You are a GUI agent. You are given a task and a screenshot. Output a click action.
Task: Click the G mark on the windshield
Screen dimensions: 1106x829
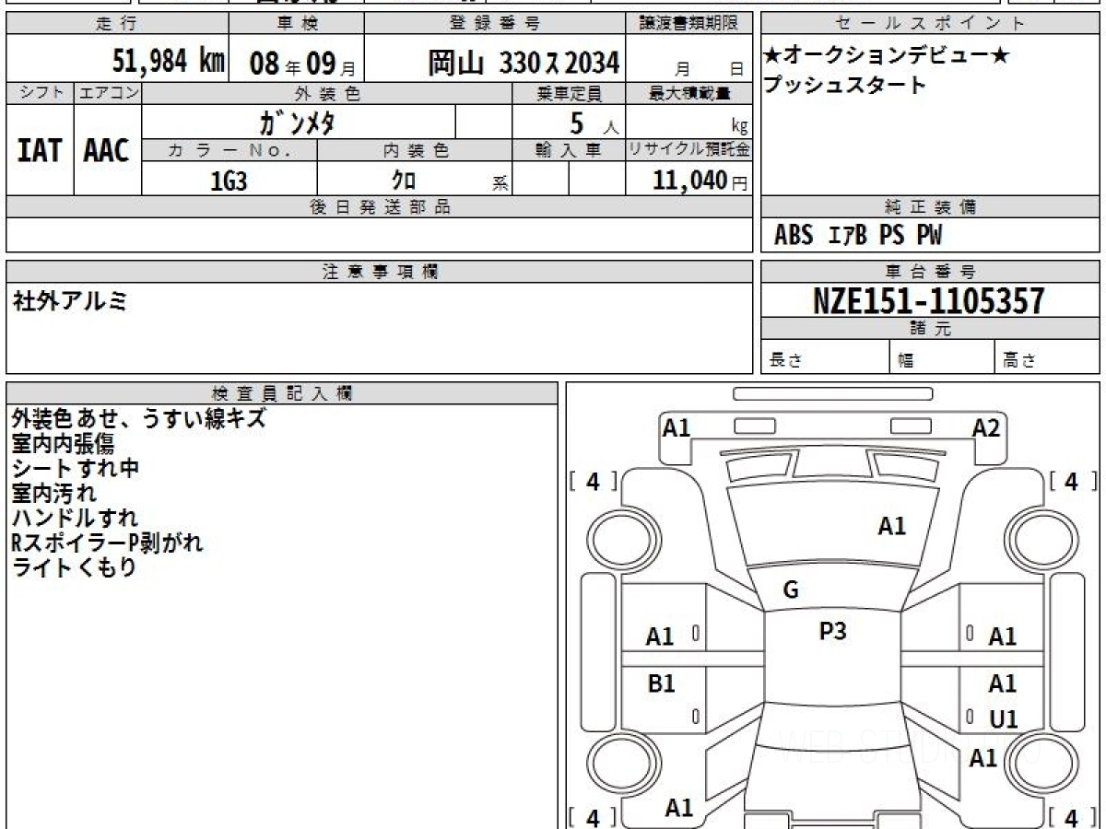(790, 590)
